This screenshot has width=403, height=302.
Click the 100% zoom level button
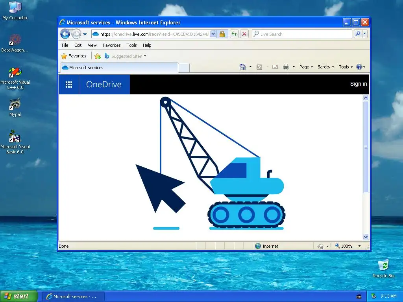pyautogui.click(x=344, y=246)
